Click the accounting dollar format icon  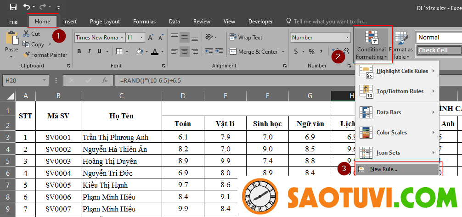tap(296, 51)
